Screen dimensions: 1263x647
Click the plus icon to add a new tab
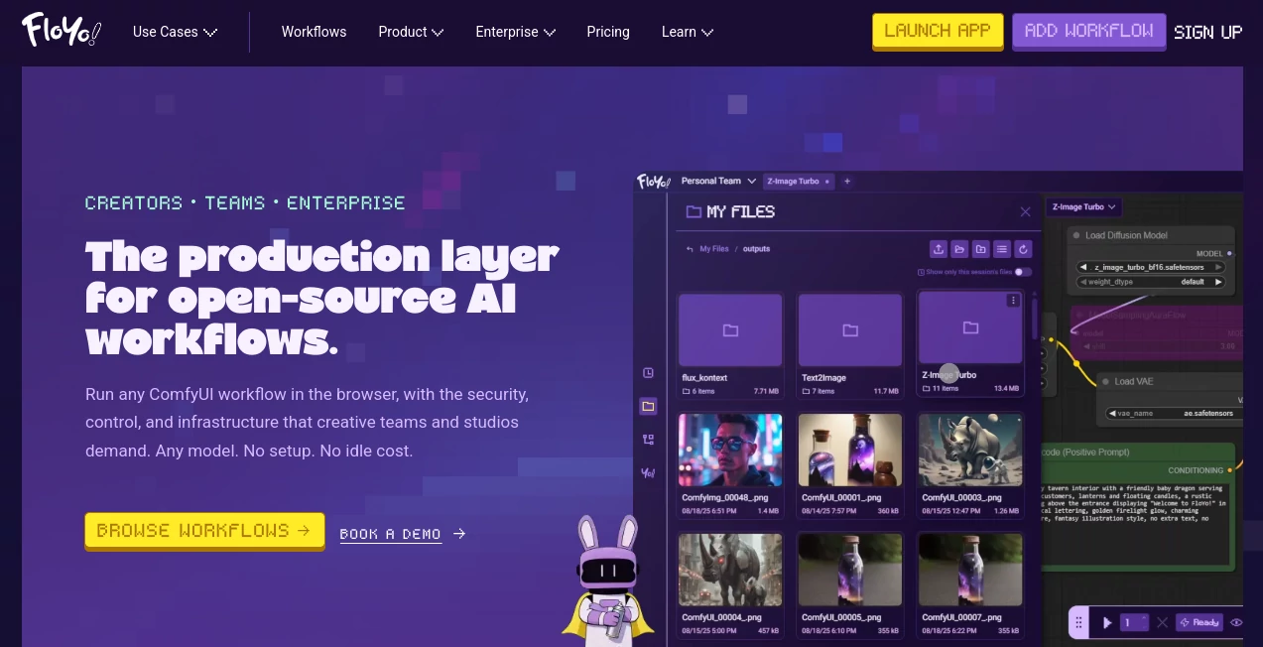coord(847,182)
